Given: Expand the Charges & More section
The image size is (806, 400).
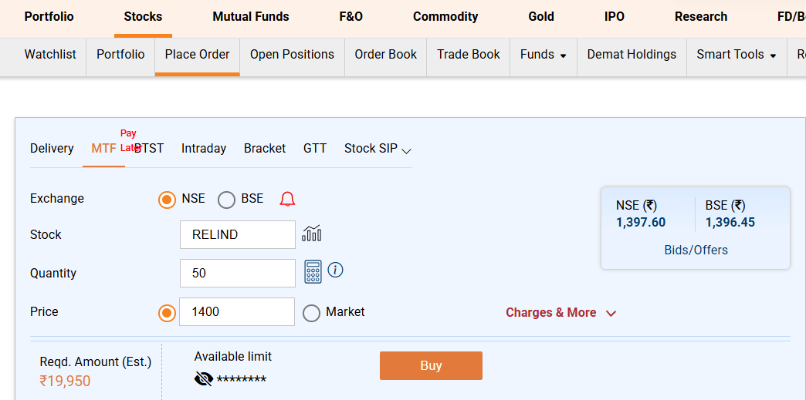Looking at the screenshot, I should [560, 313].
